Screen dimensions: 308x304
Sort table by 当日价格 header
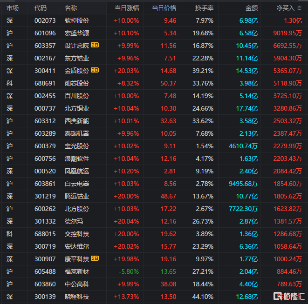(x=164, y=8)
